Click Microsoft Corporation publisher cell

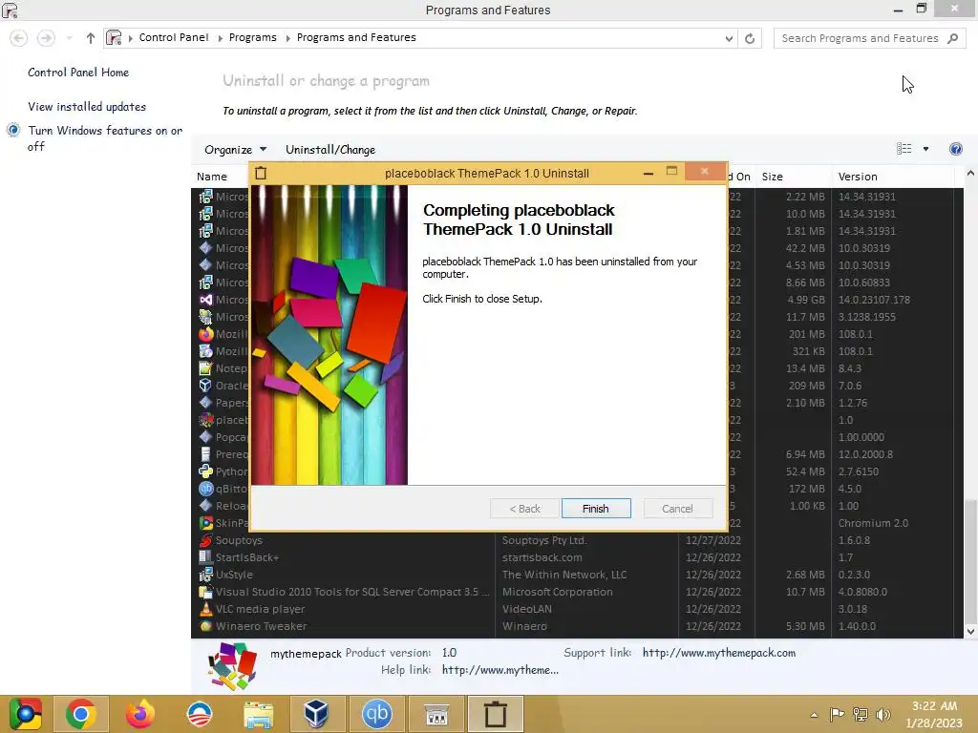tap(557, 592)
